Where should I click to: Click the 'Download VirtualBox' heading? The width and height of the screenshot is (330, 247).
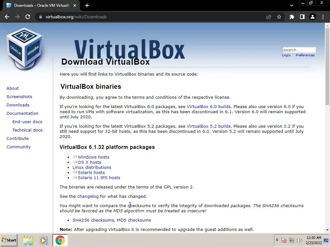click(105, 62)
